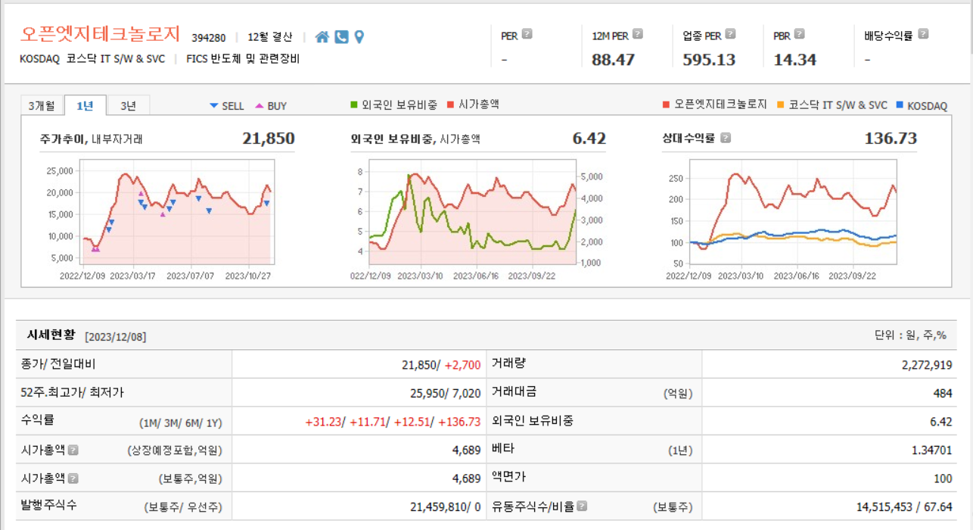Open the 12M PER help icon

point(636,33)
